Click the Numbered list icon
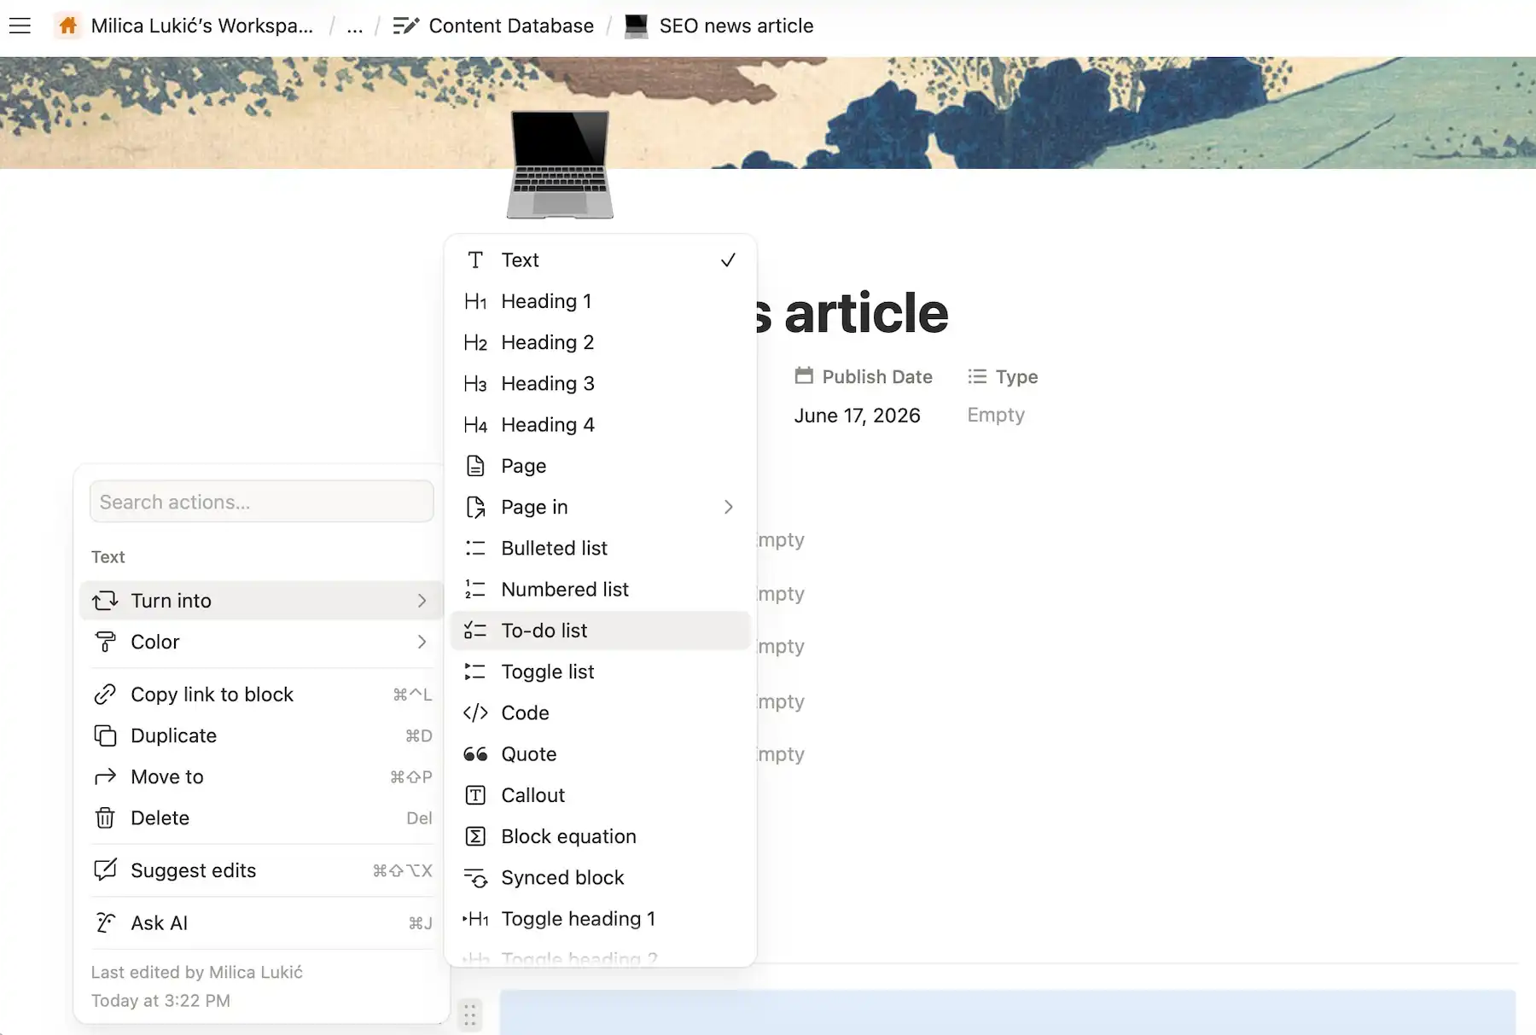 475,589
